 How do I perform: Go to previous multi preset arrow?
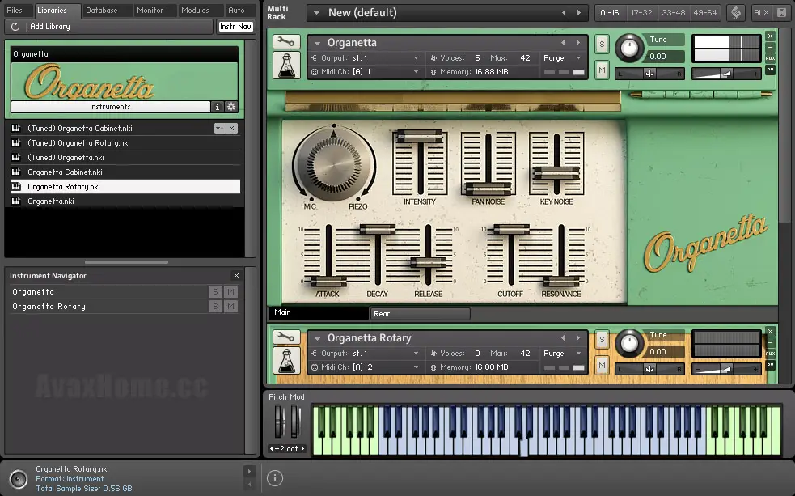564,13
